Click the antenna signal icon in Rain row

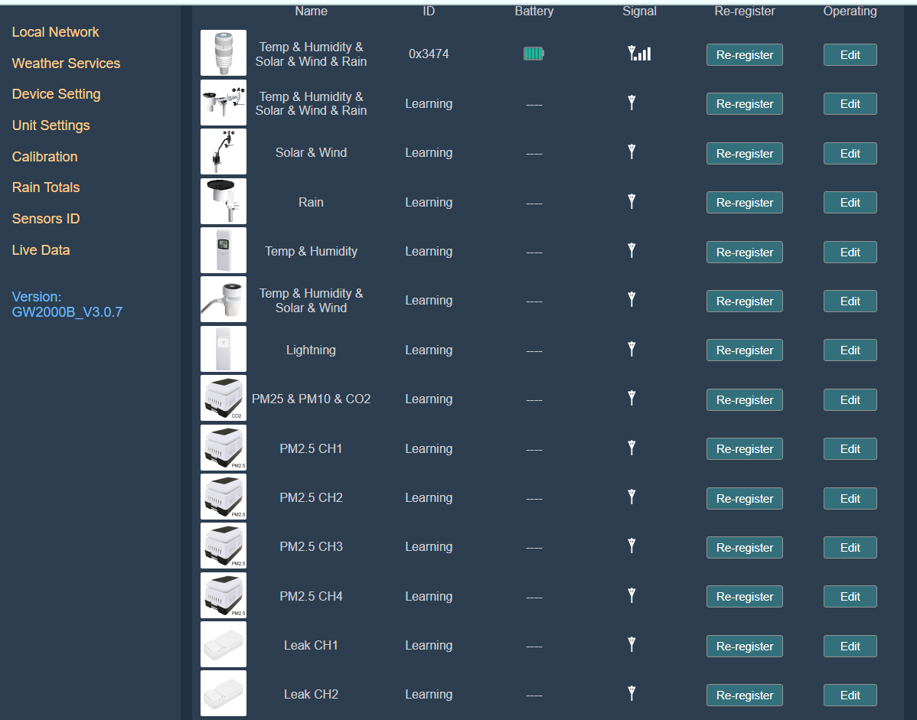point(631,202)
